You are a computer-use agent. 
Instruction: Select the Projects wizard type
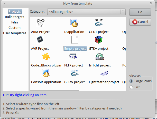click(x=15, y=11)
